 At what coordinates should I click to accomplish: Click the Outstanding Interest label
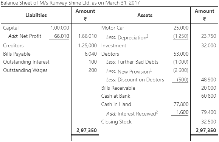click(x=26, y=62)
